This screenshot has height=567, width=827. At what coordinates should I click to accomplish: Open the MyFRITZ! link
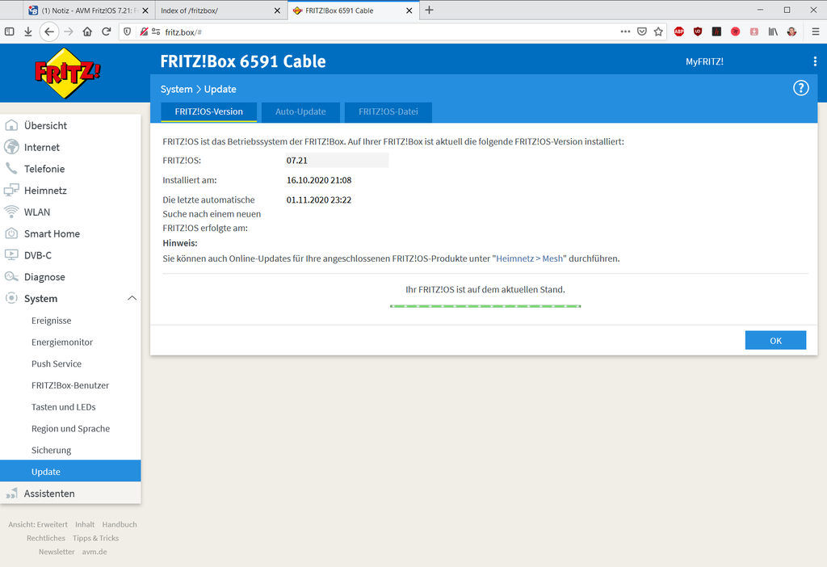pyautogui.click(x=704, y=61)
